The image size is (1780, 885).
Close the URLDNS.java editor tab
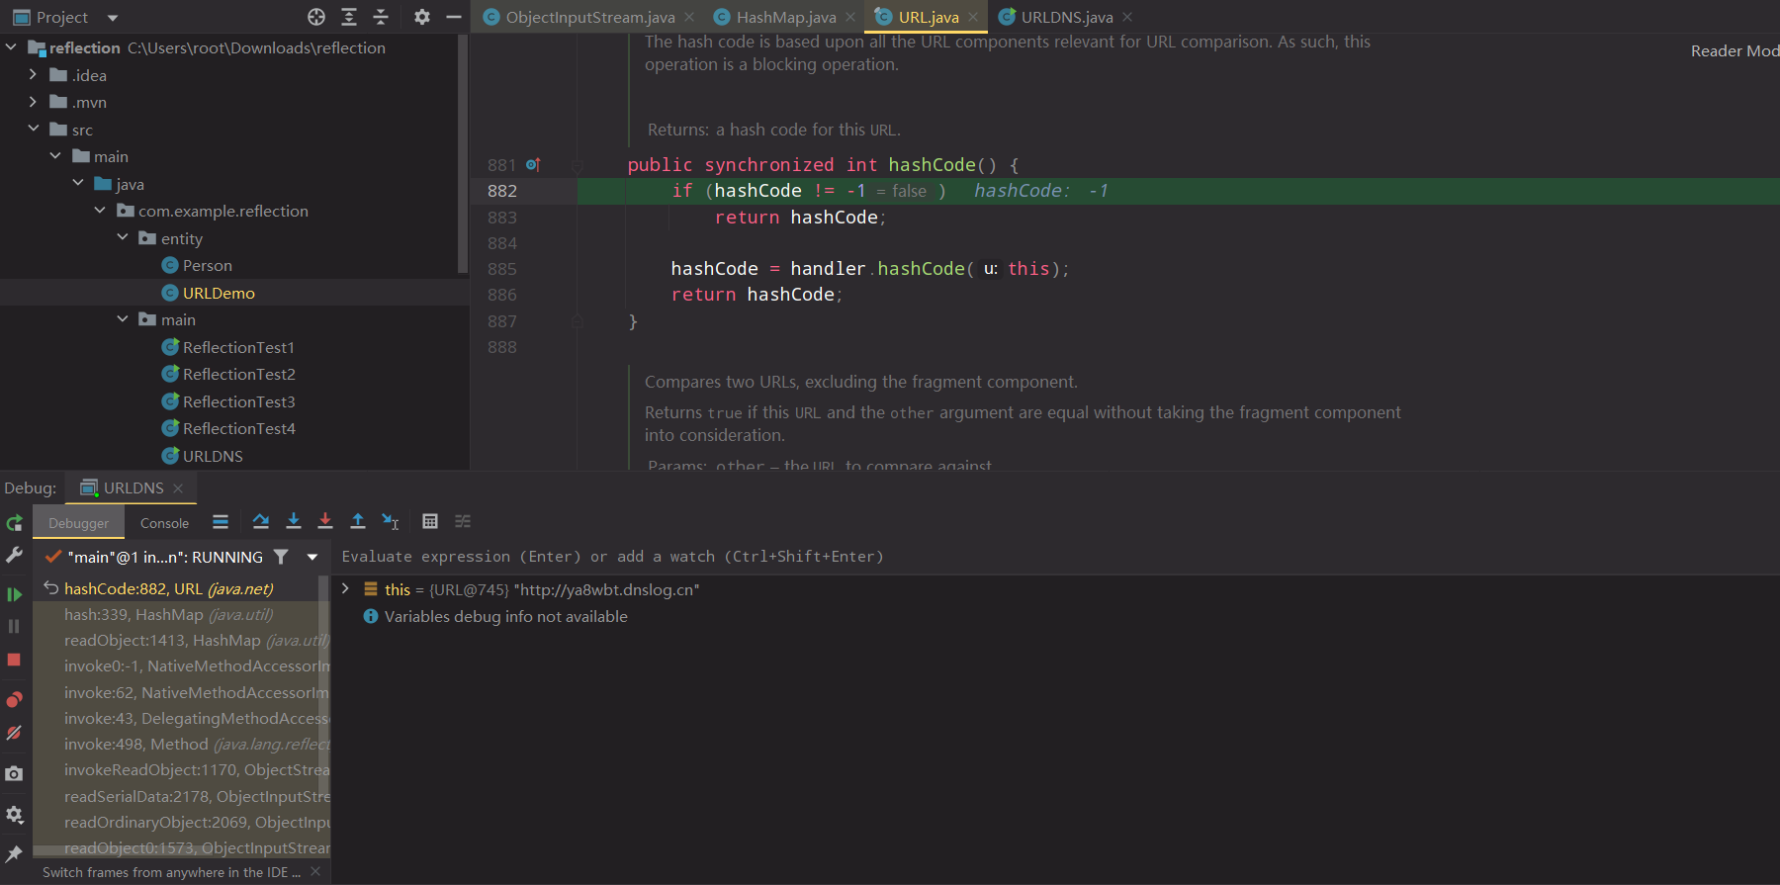click(1127, 17)
